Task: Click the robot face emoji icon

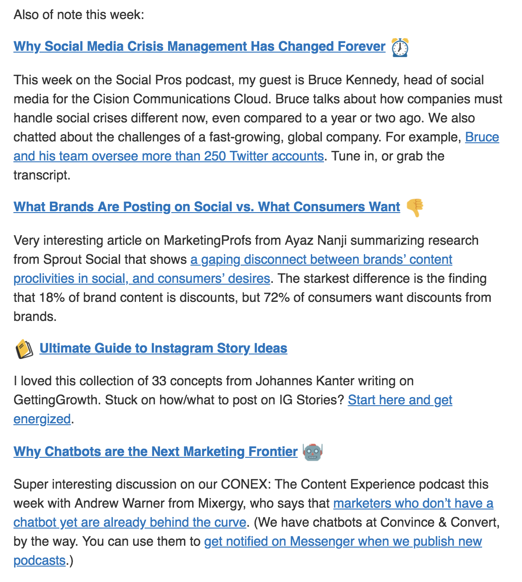Action: [312, 452]
